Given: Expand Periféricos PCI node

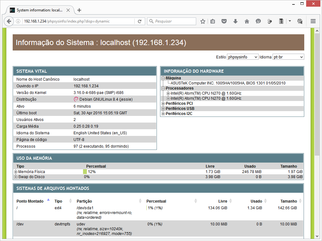Looking at the screenshot, I should (x=163, y=104).
